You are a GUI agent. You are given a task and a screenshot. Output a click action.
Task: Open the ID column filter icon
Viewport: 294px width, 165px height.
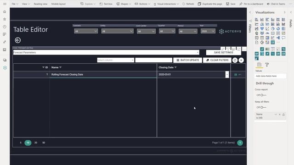(43, 67)
